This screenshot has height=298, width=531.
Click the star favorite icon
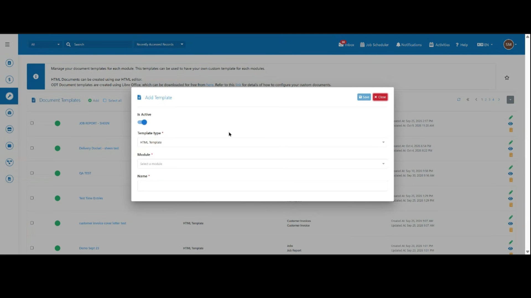tap(507, 78)
